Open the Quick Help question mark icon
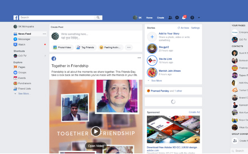Viewport: 248px width, 154px height. click(192, 17)
